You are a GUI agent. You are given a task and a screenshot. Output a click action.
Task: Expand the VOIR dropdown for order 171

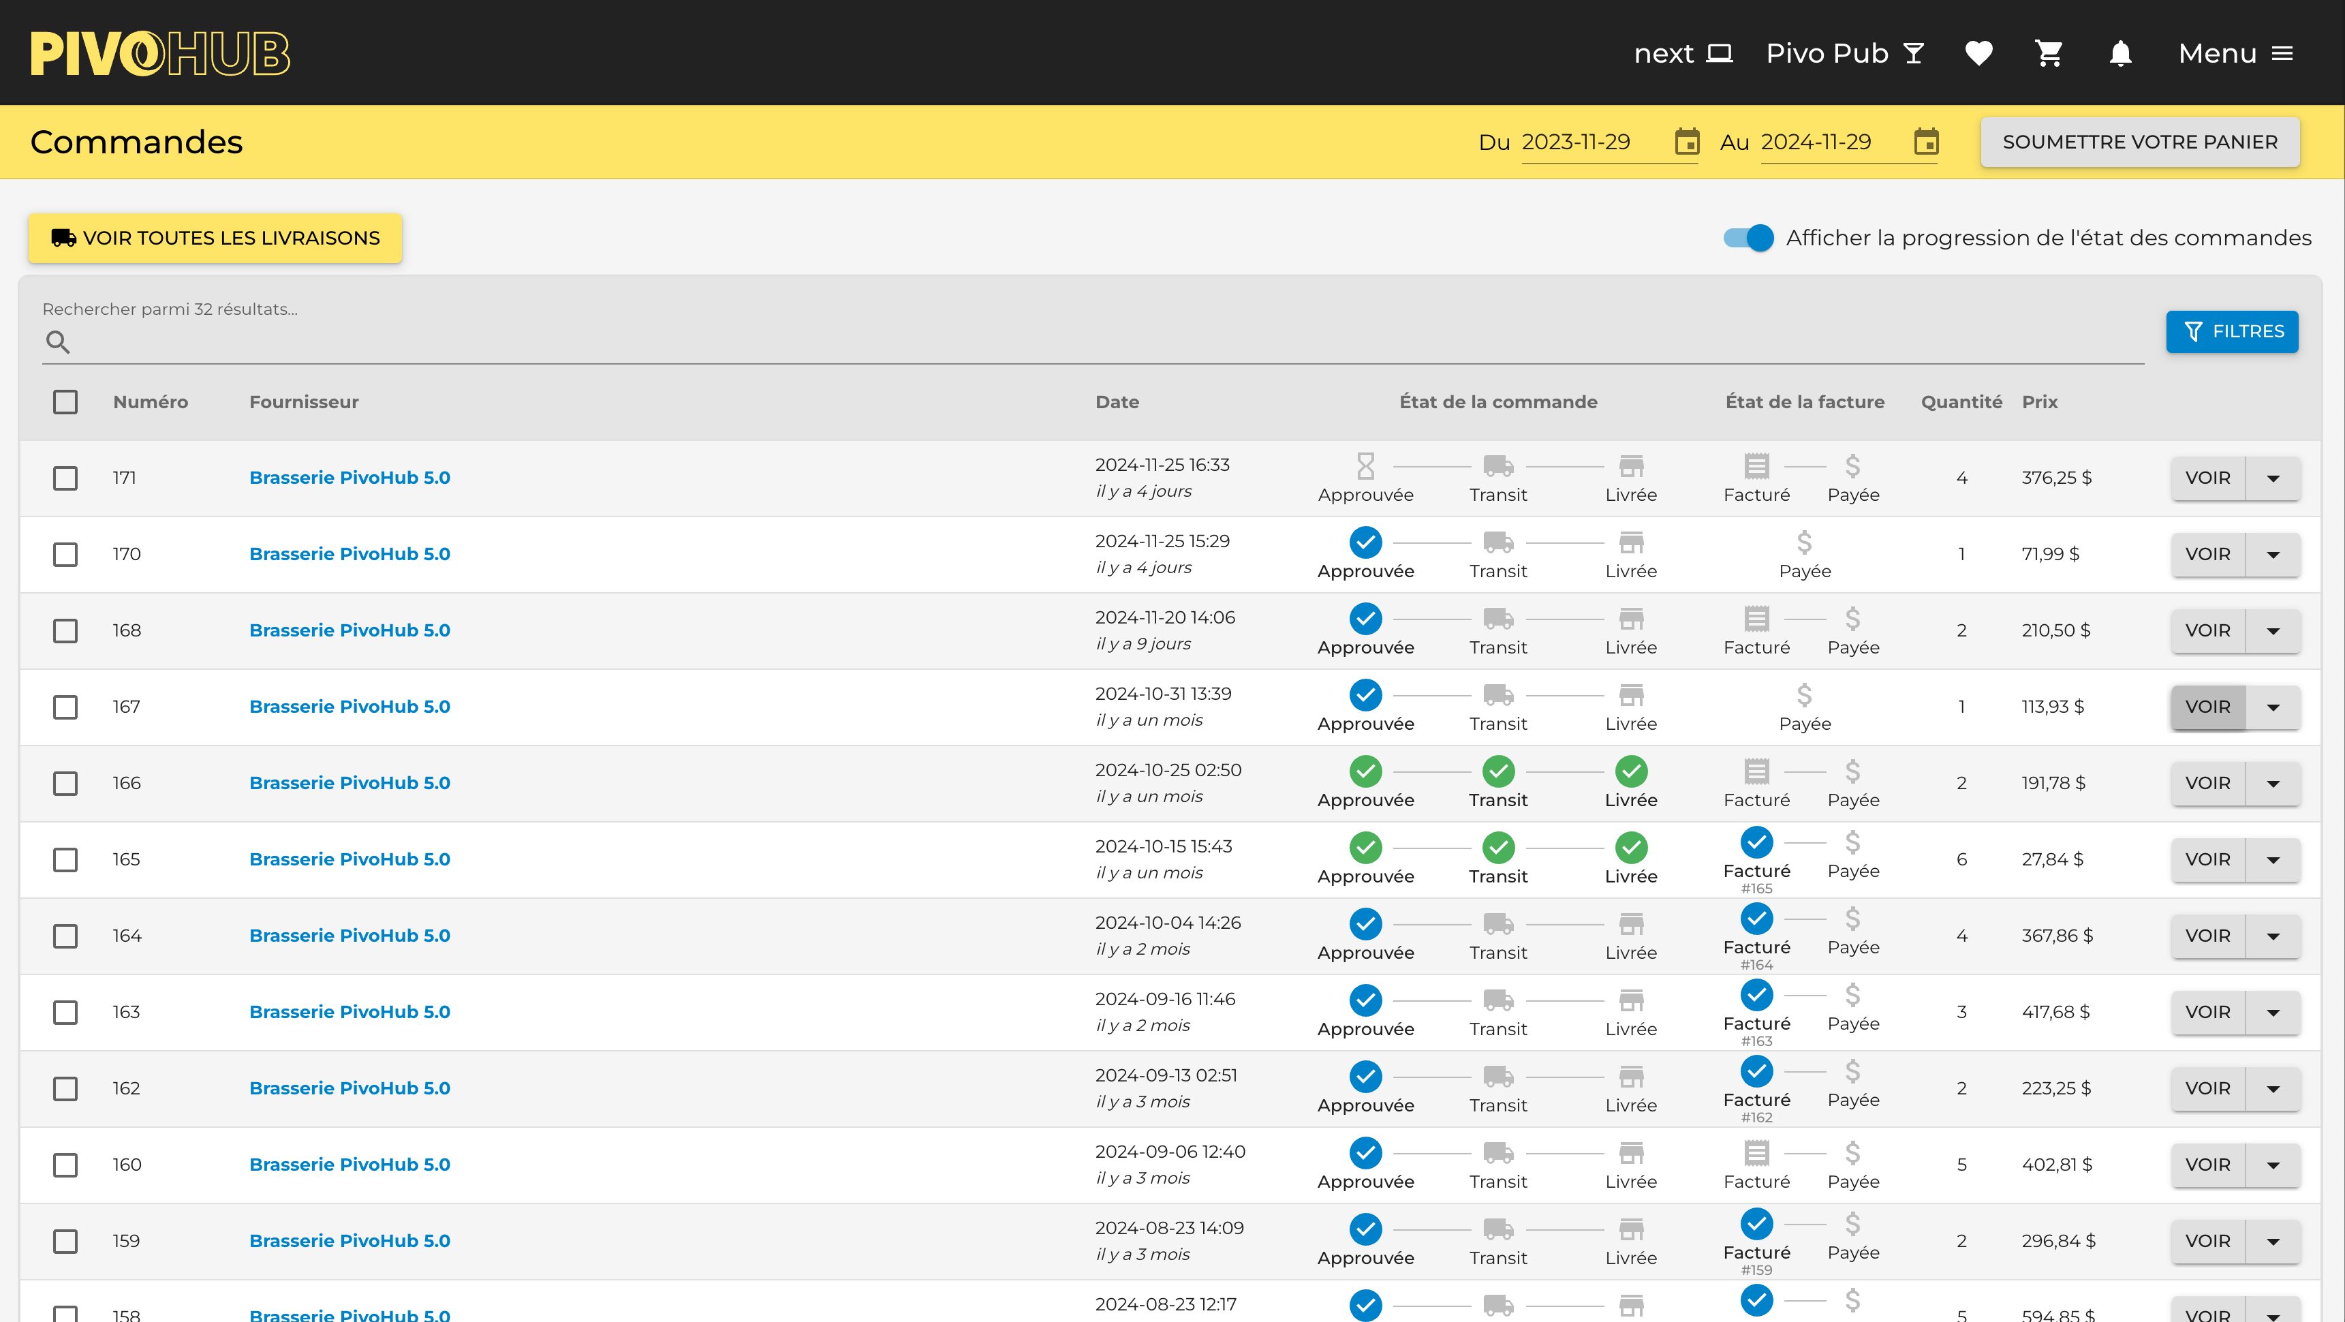click(2273, 478)
